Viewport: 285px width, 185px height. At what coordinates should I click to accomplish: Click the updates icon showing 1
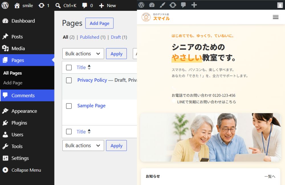(x=41, y=6)
